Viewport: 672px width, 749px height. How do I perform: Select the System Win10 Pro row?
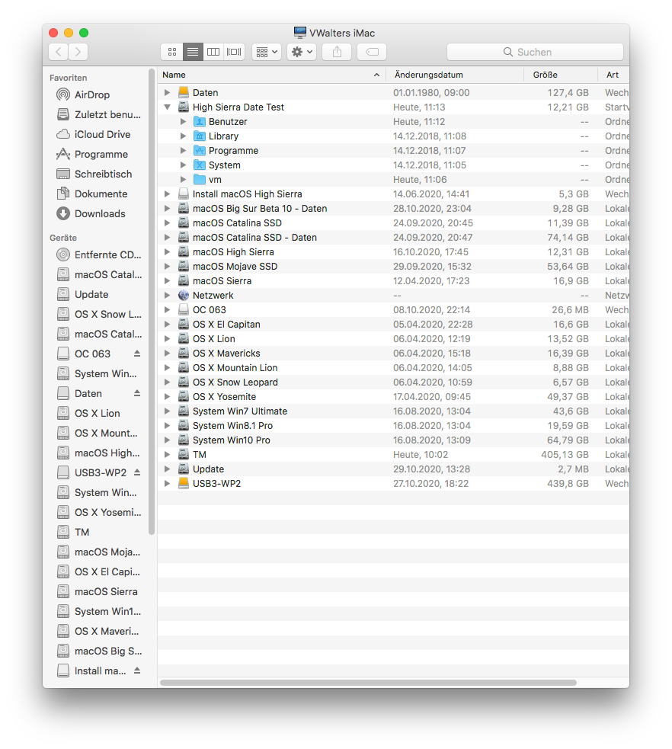394,440
